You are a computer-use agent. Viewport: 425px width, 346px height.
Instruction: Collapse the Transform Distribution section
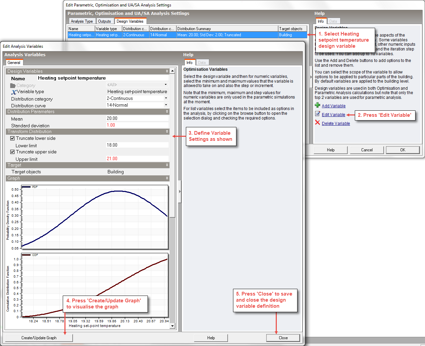click(x=167, y=131)
